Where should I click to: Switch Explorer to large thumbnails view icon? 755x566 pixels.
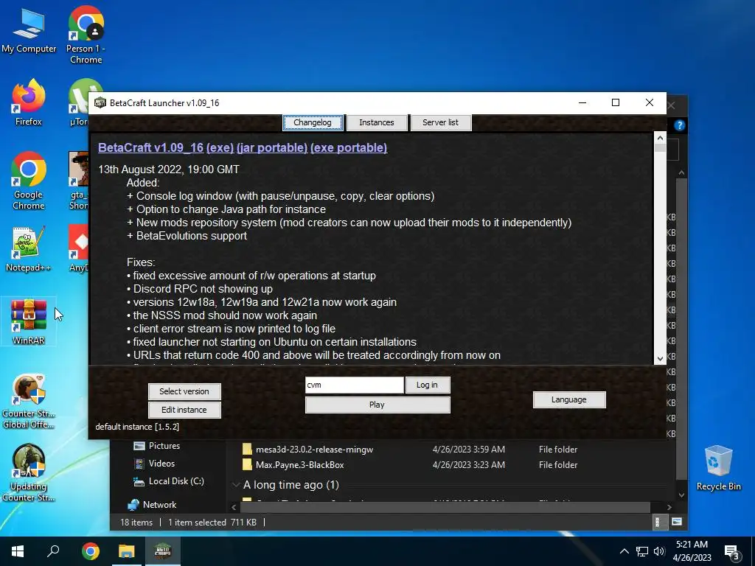click(677, 522)
